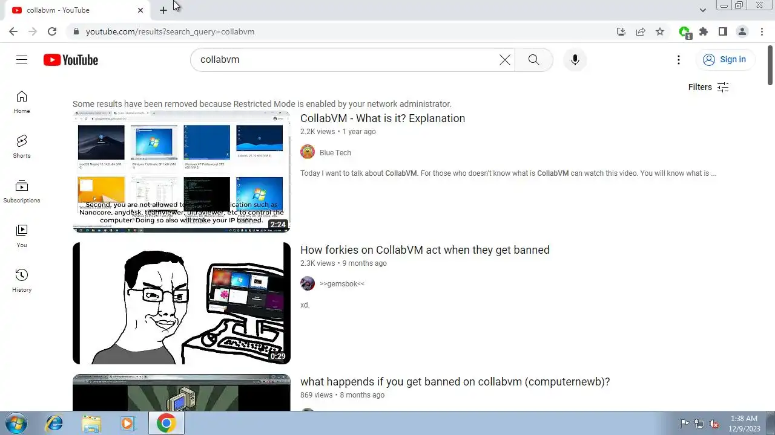This screenshot has width=775, height=435.
Task: Open the Home sidebar item
Action: pyautogui.click(x=22, y=102)
